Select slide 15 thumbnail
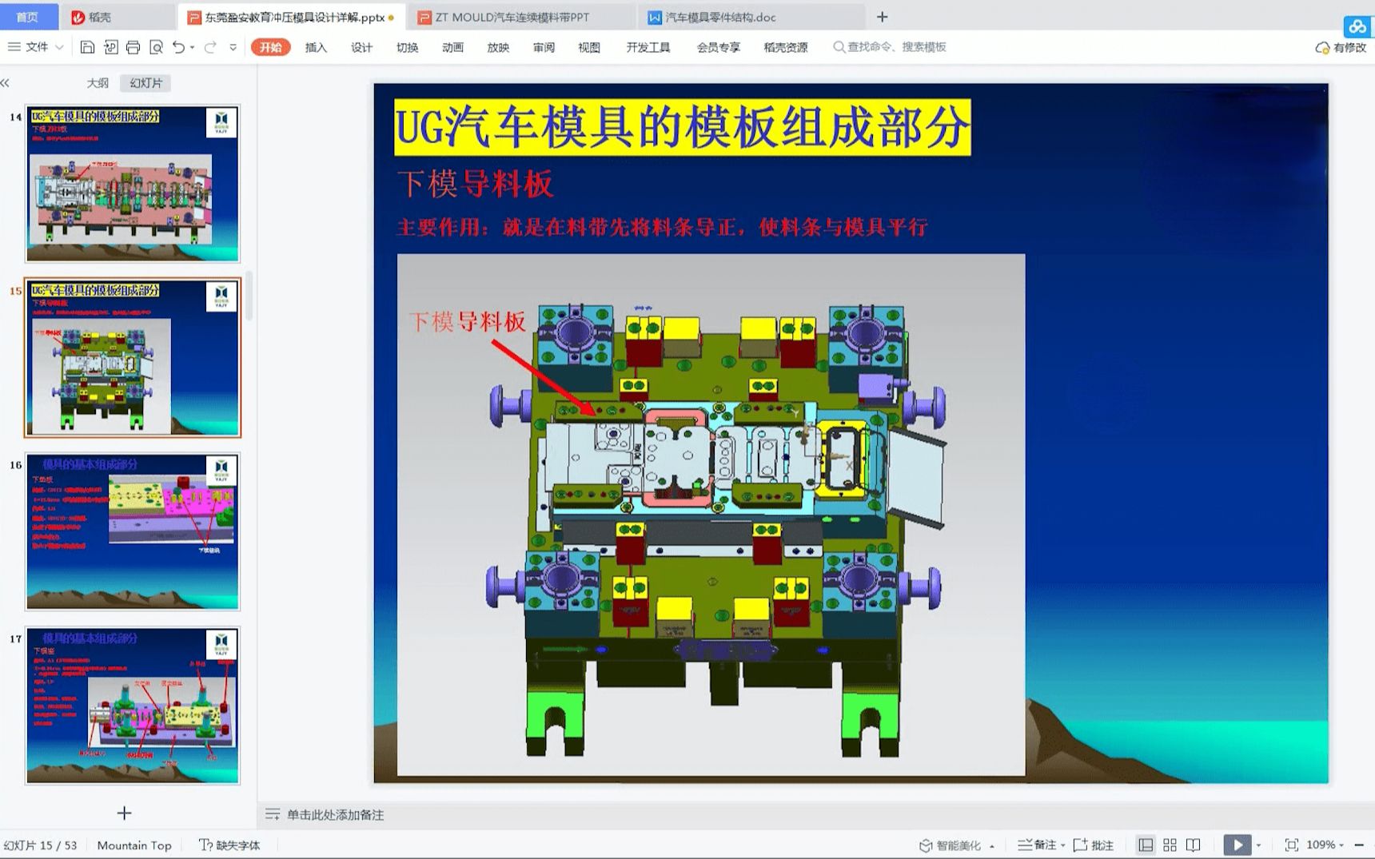This screenshot has height=859, width=1375. [133, 357]
